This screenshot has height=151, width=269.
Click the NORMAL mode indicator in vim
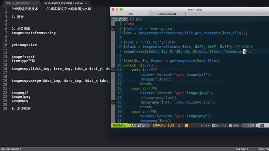119,125
